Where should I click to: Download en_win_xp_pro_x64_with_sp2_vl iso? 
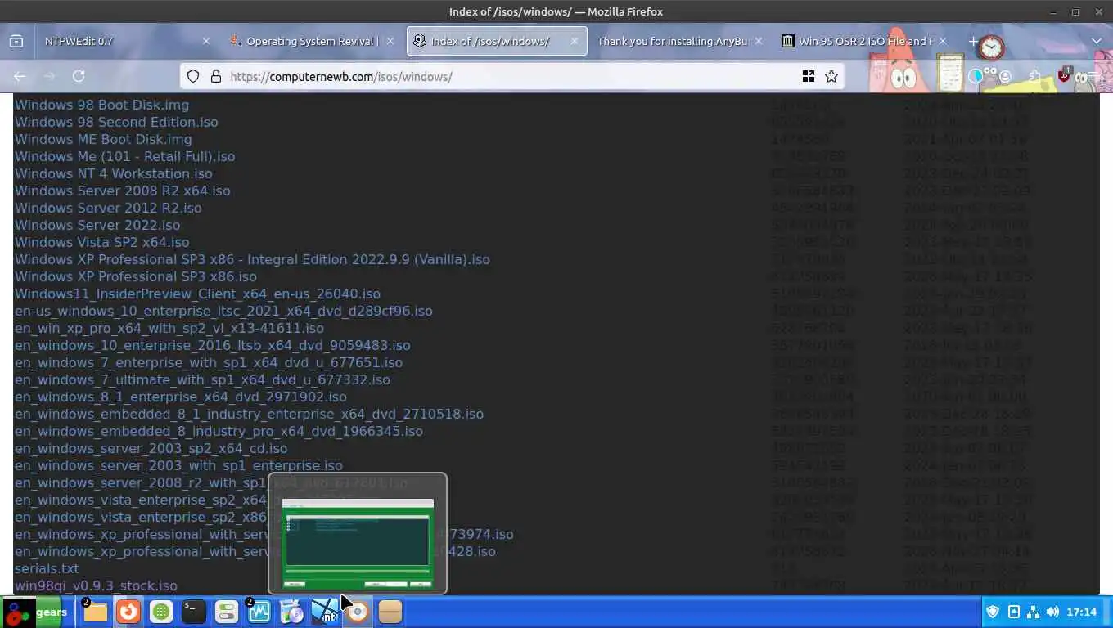coord(169,328)
